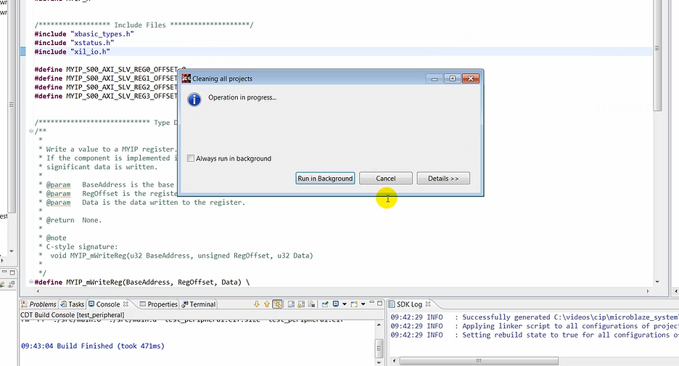Collapse the comment block fold marker
This screenshot has width=679, height=366.
[x=31, y=131]
